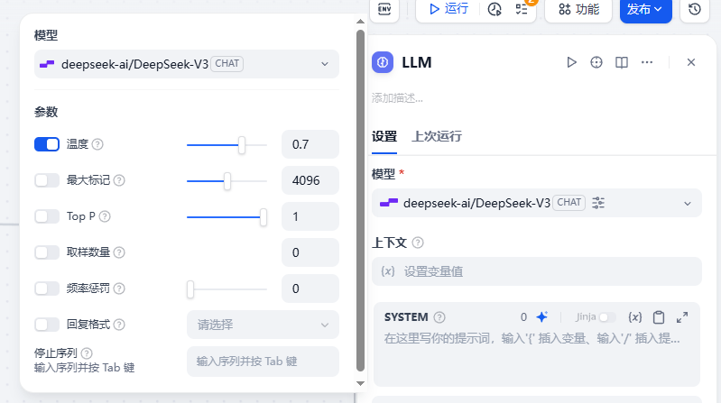Click the Top P slider handle
The width and height of the screenshot is (721, 403).
263,217
